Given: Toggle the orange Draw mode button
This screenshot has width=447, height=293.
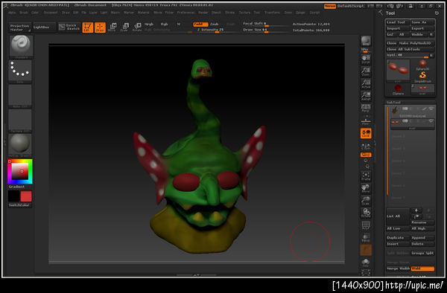Looking at the screenshot, I should click(100, 28).
